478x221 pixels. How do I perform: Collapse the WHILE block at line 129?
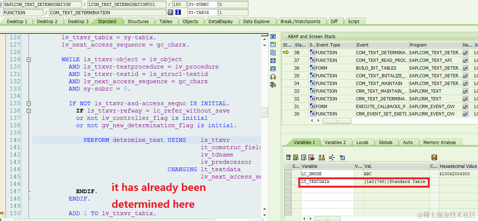tap(29, 59)
